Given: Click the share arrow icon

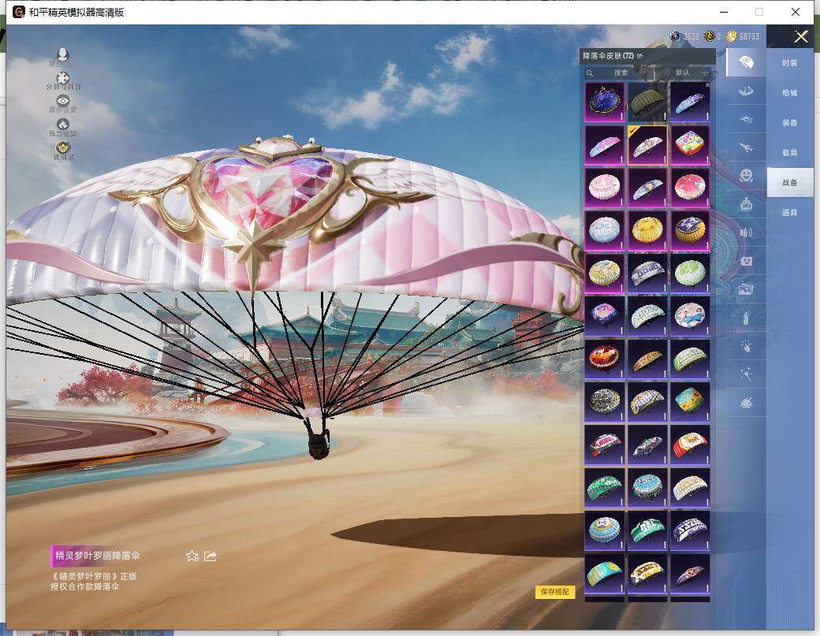Looking at the screenshot, I should (x=211, y=556).
